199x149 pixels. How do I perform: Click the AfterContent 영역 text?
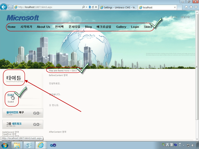(x=58, y=132)
